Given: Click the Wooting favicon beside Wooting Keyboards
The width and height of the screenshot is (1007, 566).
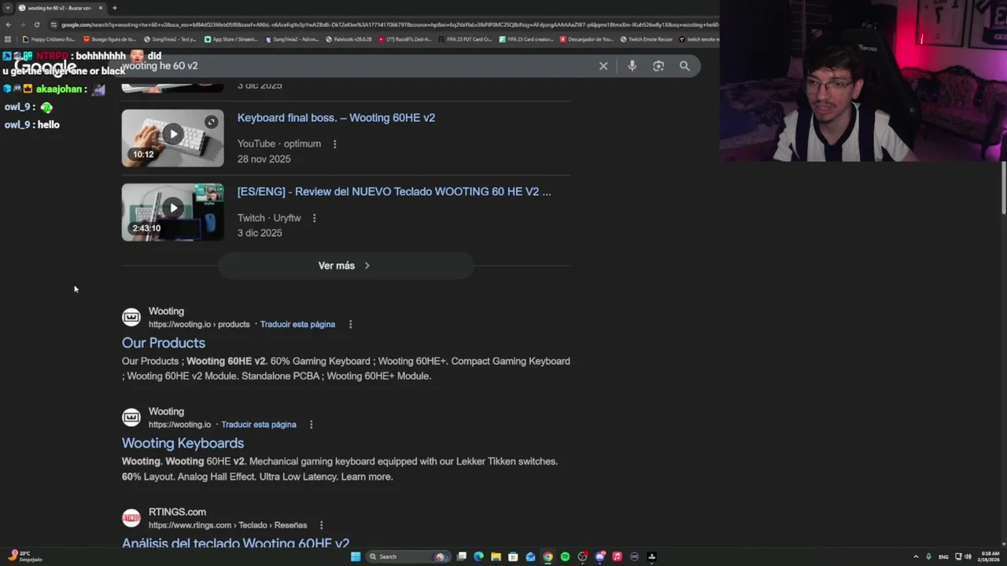Looking at the screenshot, I should pos(131,417).
